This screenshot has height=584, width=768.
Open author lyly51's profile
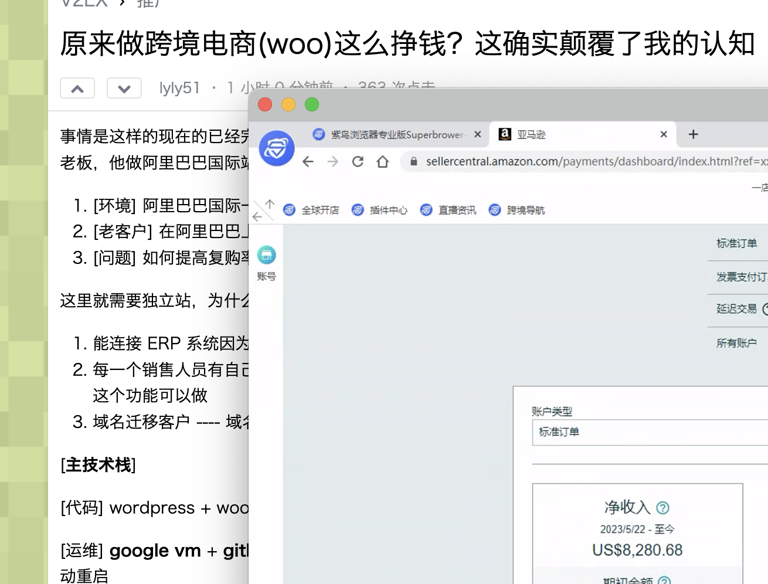click(x=179, y=88)
